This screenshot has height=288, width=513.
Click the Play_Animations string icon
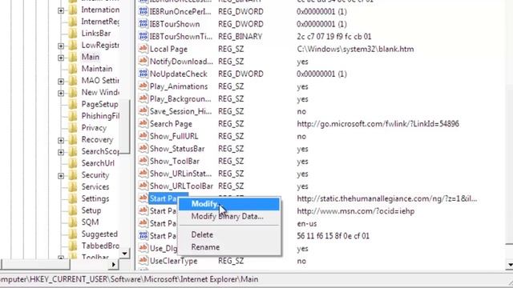tap(143, 86)
